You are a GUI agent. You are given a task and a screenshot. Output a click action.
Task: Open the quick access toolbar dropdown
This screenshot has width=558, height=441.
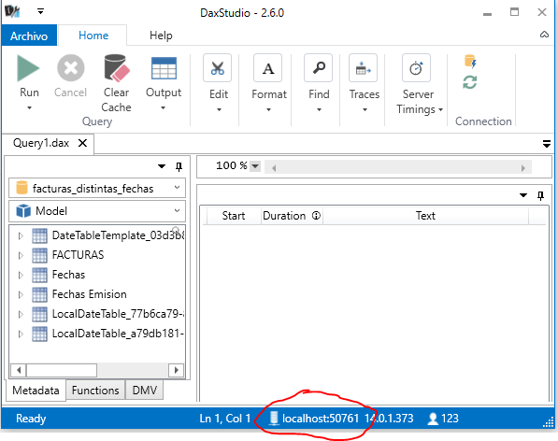41,11
